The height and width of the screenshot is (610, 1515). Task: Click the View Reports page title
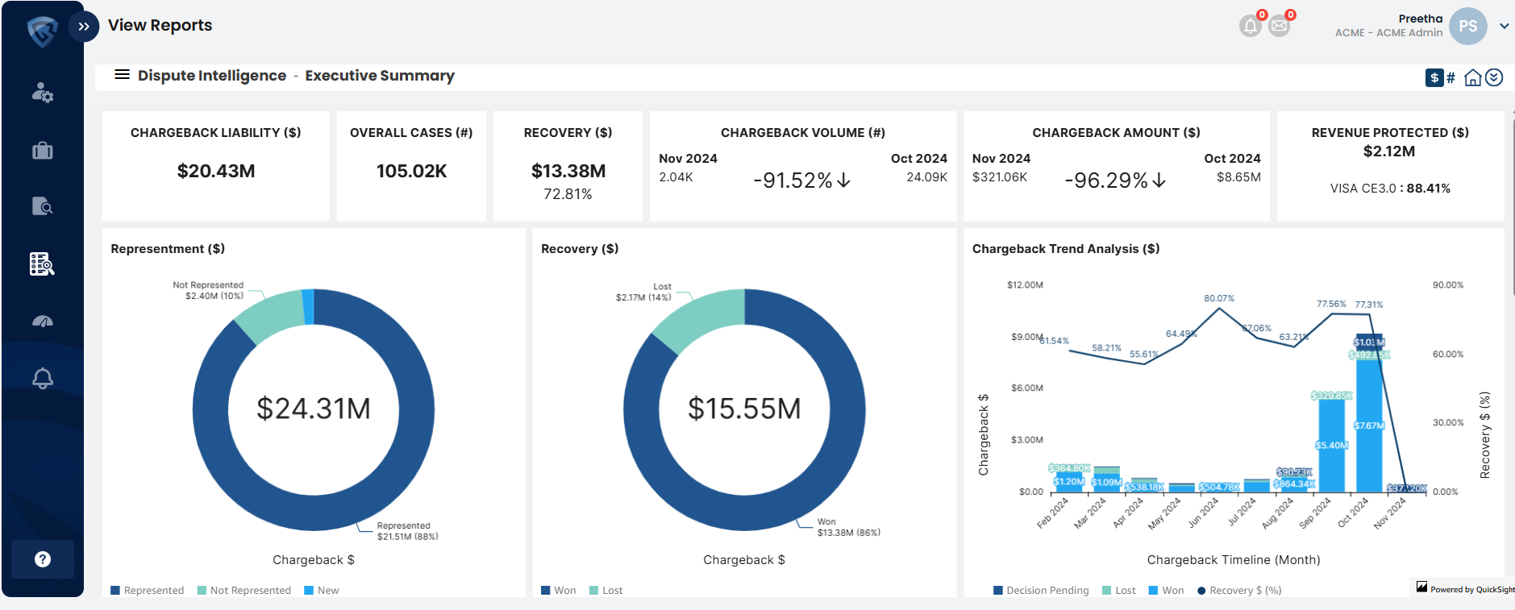(x=160, y=26)
